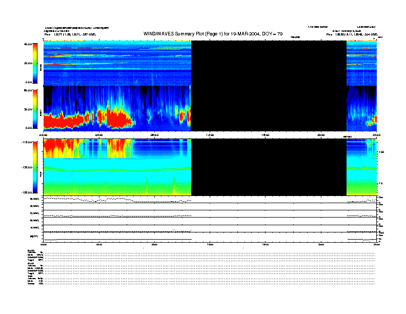
Task: Click the 00:00 label below RAD1 panel
Action: pyautogui.click(x=44, y=135)
